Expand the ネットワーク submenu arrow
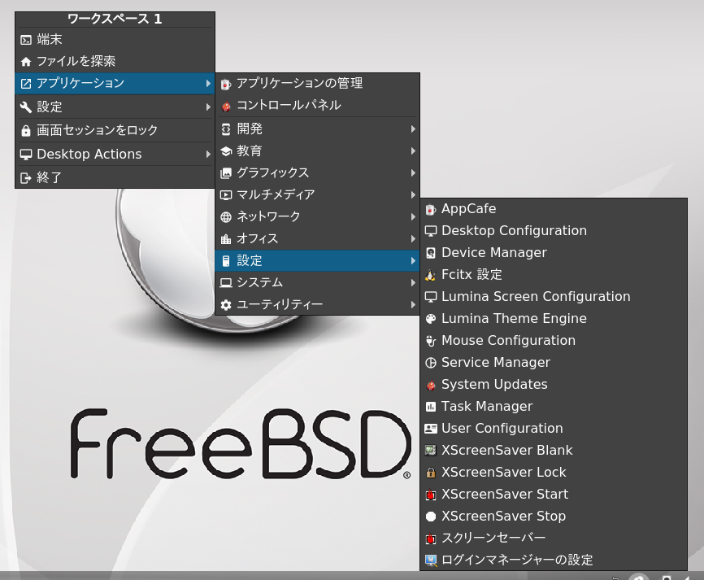704x580 pixels. (x=413, y=217)
